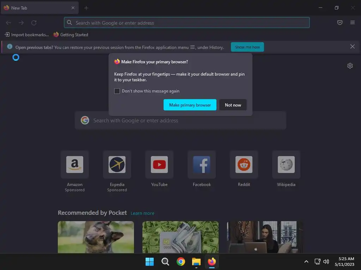Screen dimensions: 361x270
Task: Open the Pocket story with cash and credit card
Action: pos(180,237)
